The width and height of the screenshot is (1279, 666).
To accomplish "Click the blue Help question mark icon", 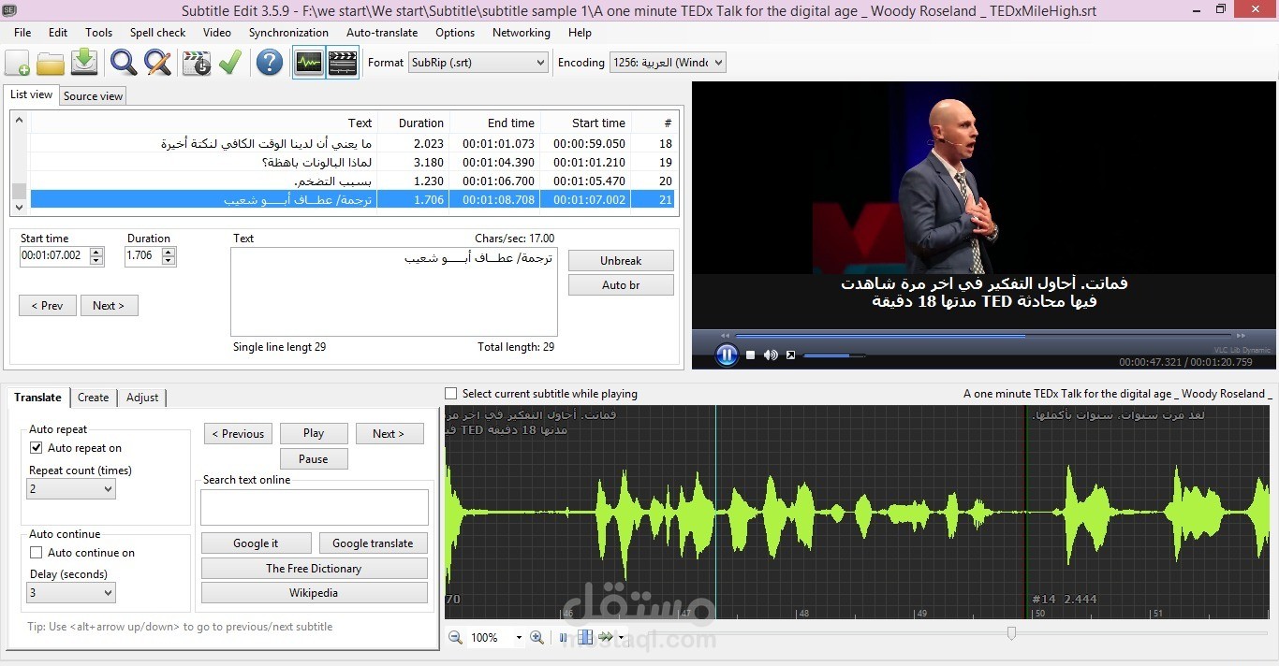I will (270, 63).
